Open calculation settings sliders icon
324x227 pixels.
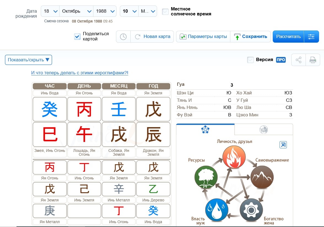pos(311,37)
